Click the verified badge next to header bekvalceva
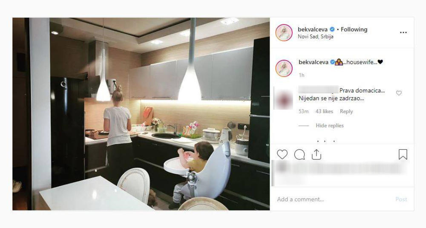This screenshot has height=228, width=426. point(332,29)
